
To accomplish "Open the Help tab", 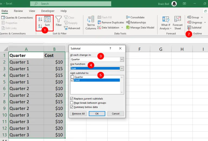I will coord(64,11).
